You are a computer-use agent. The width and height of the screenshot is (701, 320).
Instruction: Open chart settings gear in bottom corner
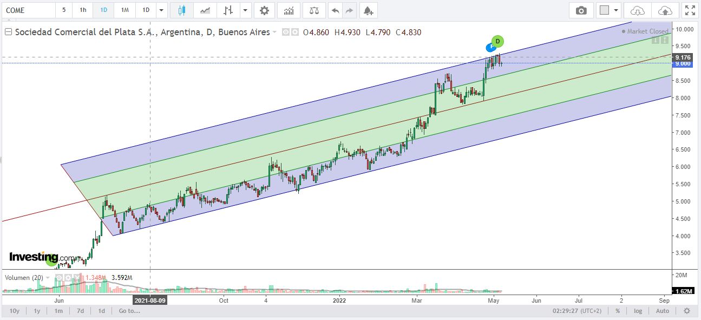point(687,311)
